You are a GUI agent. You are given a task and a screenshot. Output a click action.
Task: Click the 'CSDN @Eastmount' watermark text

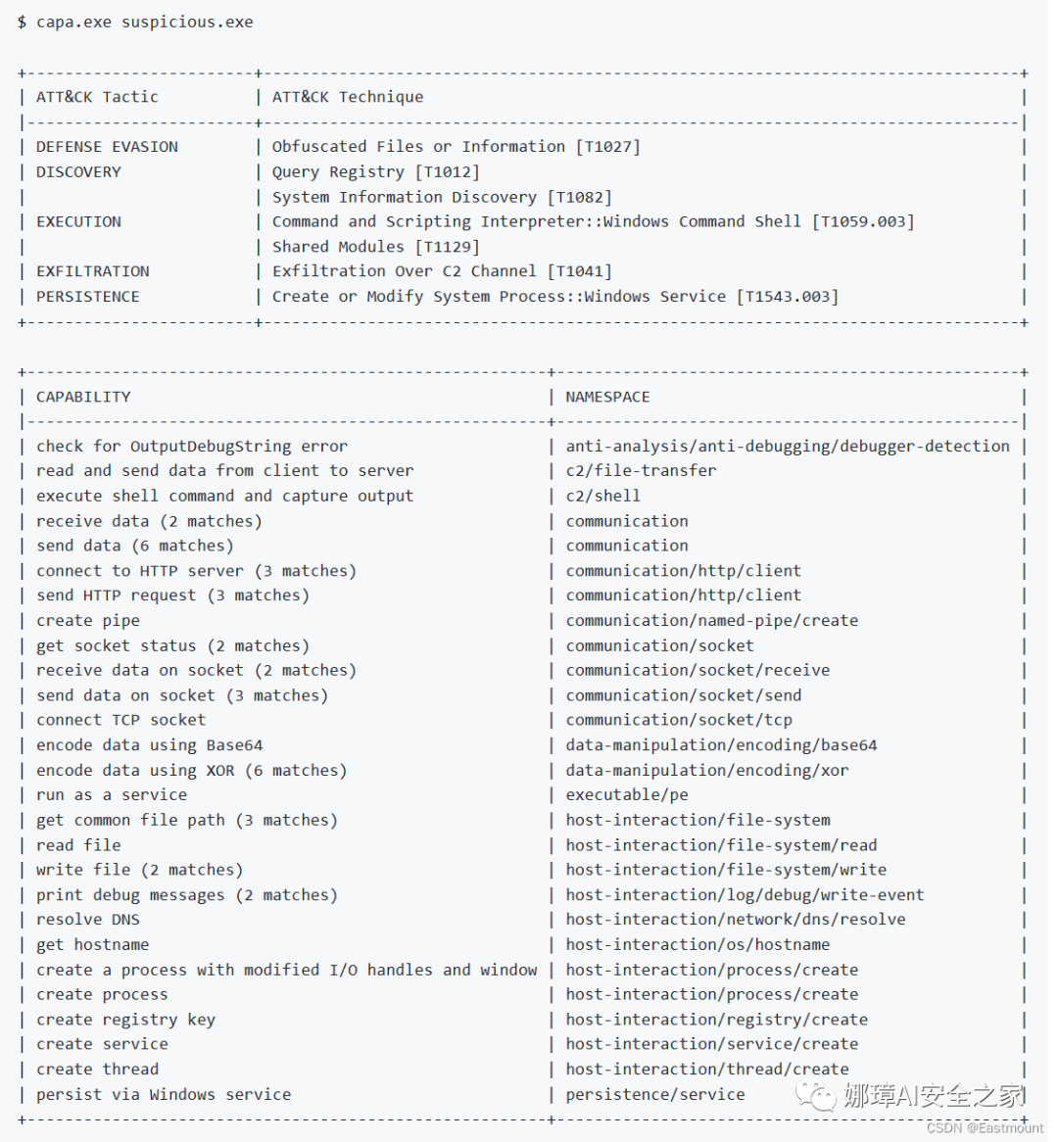point(985,1128)
